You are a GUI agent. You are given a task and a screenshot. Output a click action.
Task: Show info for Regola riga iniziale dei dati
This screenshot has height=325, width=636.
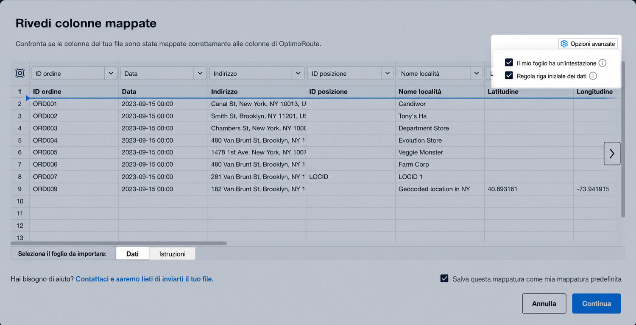click(593, 76)
